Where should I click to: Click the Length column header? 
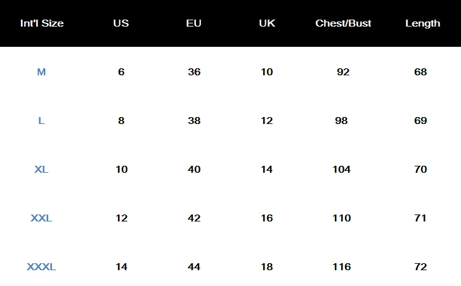point(423,23)
